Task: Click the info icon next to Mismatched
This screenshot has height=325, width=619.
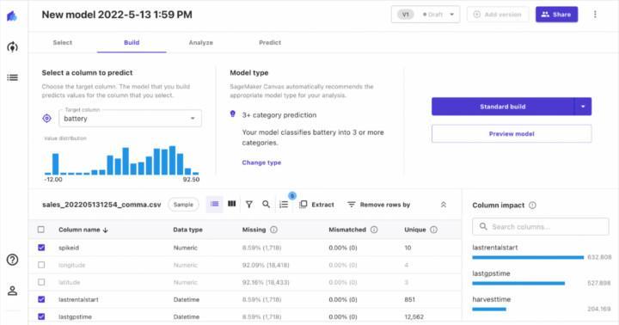Action: click(x=374, y=230)
